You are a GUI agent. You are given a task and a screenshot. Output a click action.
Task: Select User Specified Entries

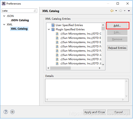tap(69, 25)
